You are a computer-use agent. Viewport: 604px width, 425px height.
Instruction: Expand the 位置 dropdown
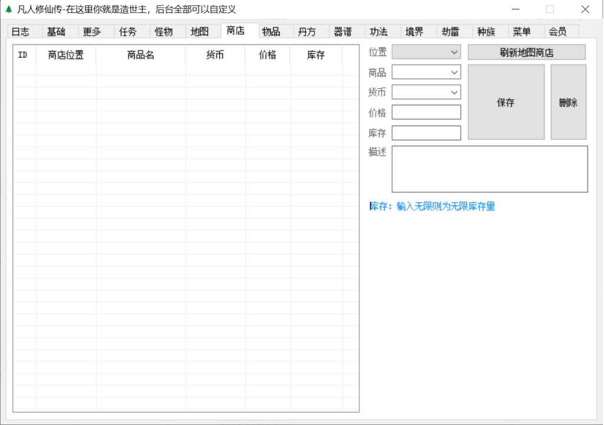pos(426,52)
